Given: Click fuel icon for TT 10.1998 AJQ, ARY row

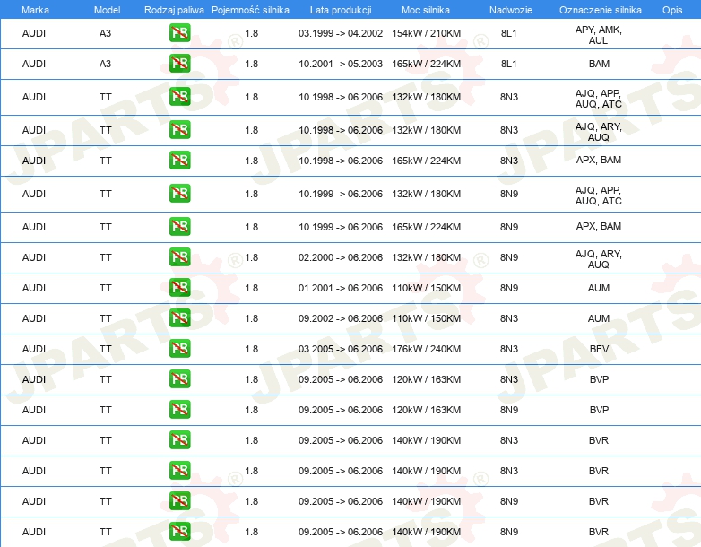Looking at the screenshot, I should (x=179, y=130).
